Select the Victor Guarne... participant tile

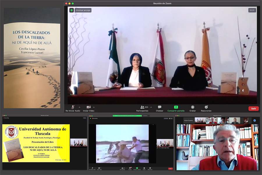pyautogui.click(x=189, y=121)
